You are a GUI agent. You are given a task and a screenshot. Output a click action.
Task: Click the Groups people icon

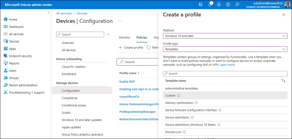click(x=6, y=78)
